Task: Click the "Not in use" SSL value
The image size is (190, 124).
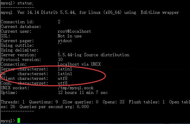Action: tap(69, 36)
